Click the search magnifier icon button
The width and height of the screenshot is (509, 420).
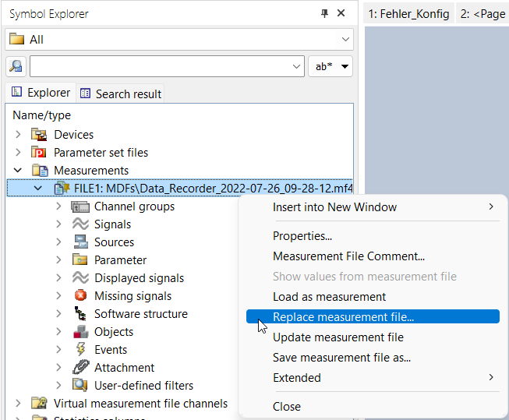[x=16, y=66]
